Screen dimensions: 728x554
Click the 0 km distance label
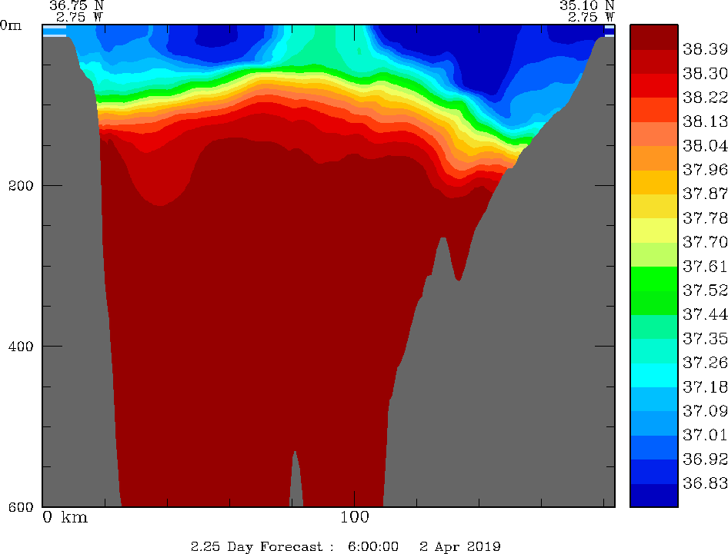pos(65,517)
